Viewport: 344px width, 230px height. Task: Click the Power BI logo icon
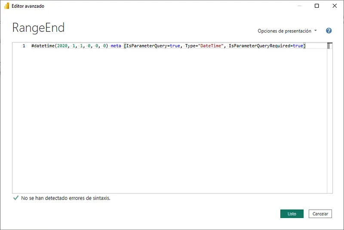pos(6,6)
